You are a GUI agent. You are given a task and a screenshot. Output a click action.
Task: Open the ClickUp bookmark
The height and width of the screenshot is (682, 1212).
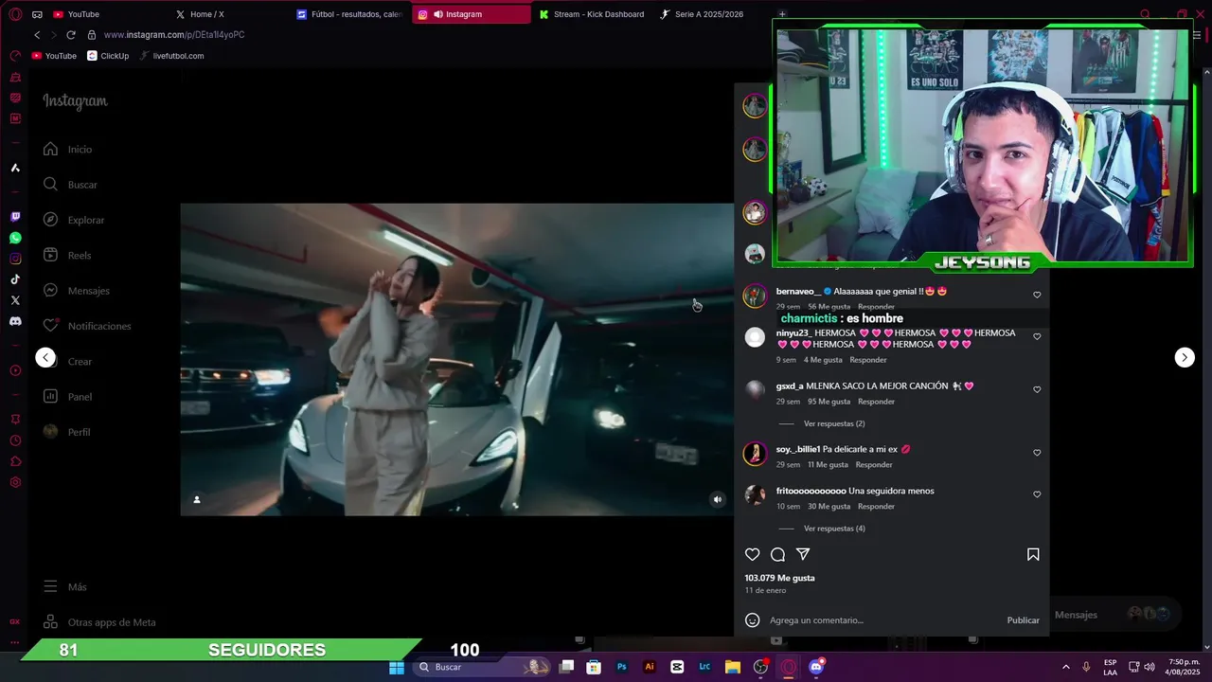[x=108, y=56]
